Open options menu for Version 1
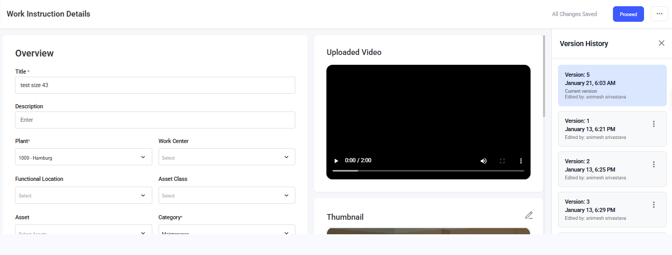672x255 pixels. click(653, 124)
